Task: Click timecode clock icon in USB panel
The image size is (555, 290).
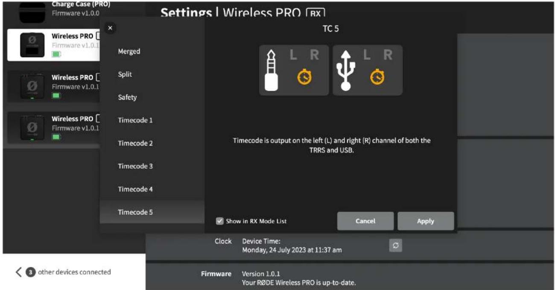Action: click(377, 77)
